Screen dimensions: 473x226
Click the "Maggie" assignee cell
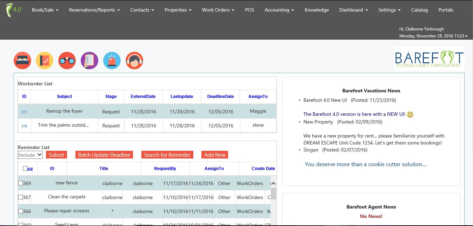(x=258, y=111)
